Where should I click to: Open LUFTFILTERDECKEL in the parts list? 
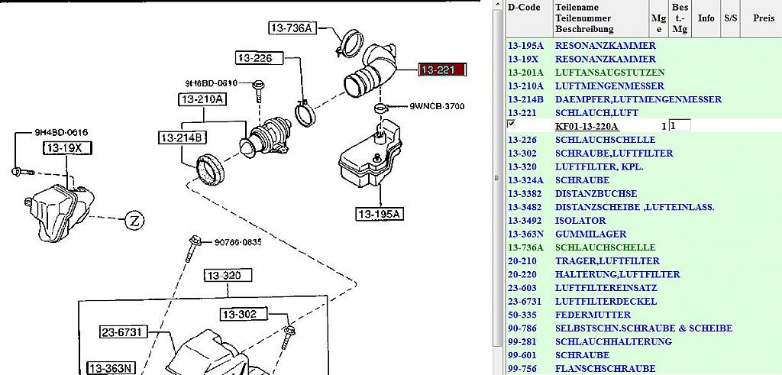pos(606,301)
